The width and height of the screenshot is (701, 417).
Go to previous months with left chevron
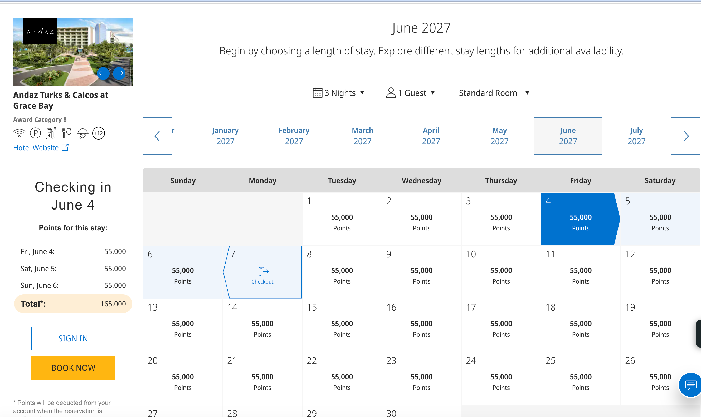(x=158, y=136)
